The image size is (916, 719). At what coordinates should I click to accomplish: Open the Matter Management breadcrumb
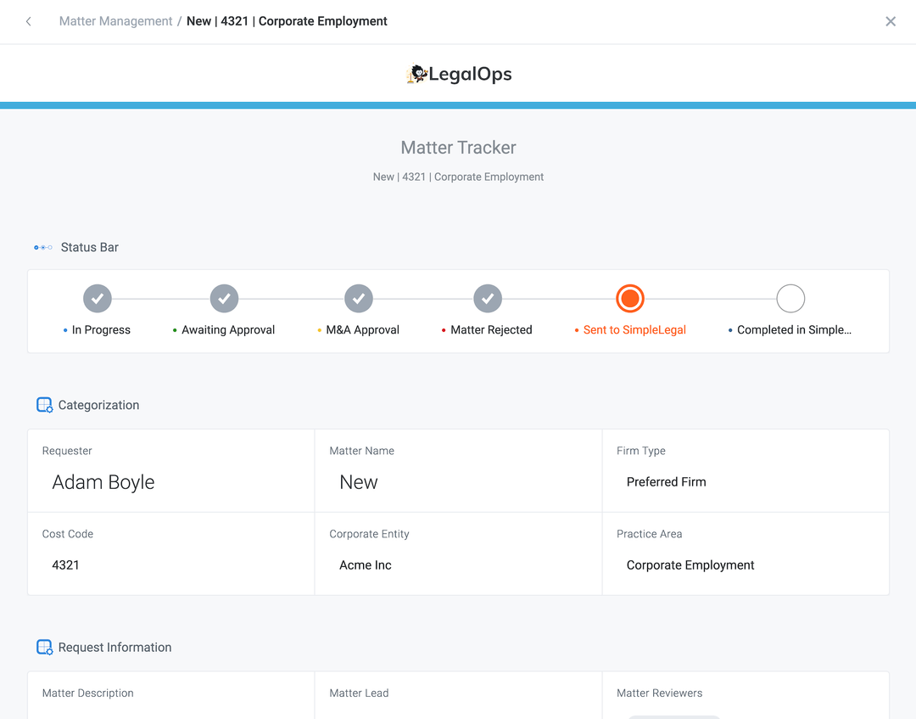click(x=115, y=20)
